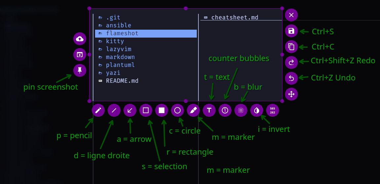Select the straight Line tool
This screenshot has height=184, width=380.
(x=114, y=110)
